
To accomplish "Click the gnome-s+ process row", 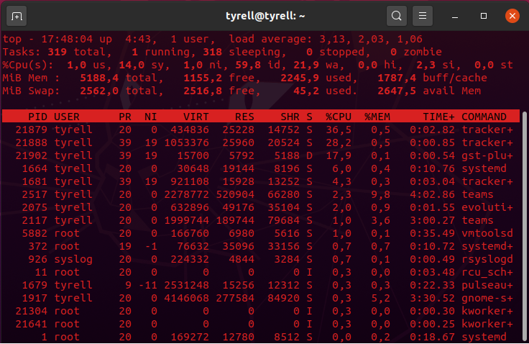I will (x=259, y=298).
